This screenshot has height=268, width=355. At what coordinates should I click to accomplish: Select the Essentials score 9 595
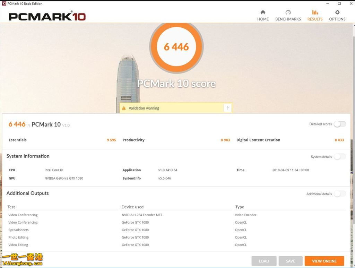(x=111, y=140)
